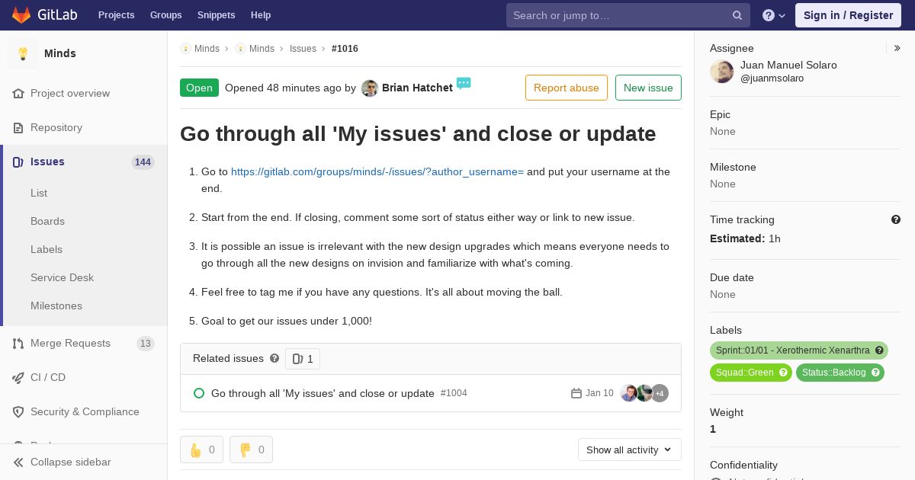The image size is (915, 480).
Task: Click the Report abuse button
Action: 567,88
